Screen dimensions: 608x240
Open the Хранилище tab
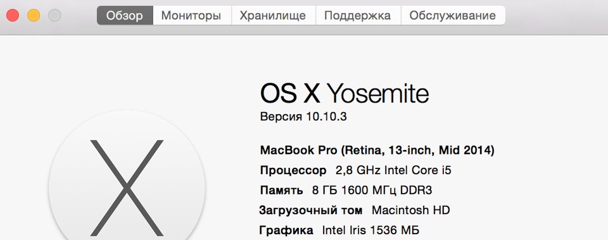point(273,15)
